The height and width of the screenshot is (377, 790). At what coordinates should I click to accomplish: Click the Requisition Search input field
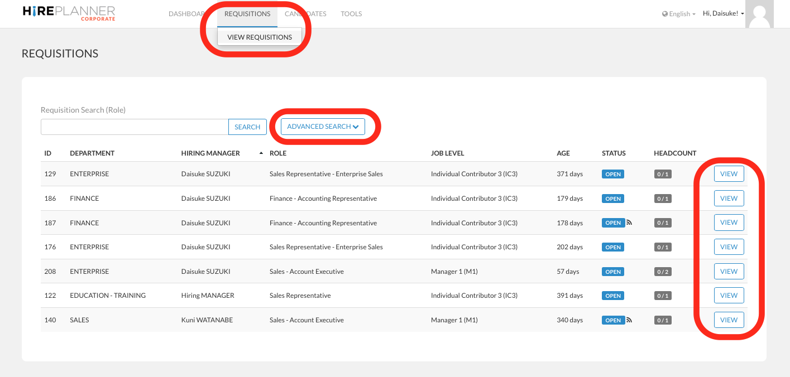(x=135, y=127)
